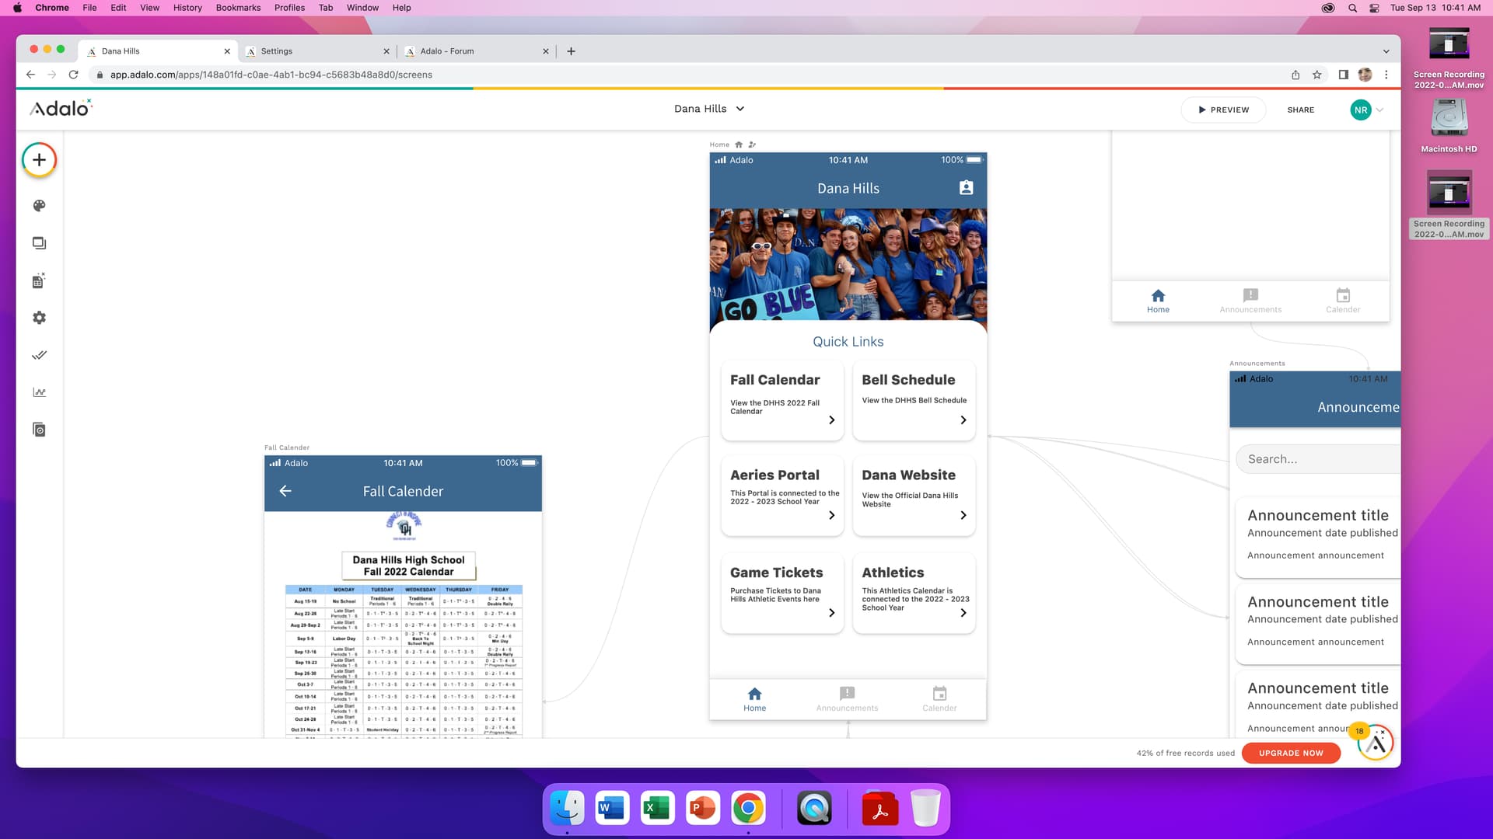The width and height of the screenshot is (1493, 839).
Task: Open the Analytics chart icon
Action: pyautogui.click(x=39, y=392)
